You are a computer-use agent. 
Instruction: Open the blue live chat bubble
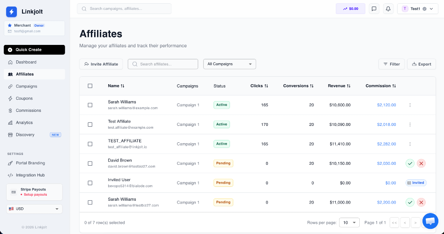coord(430,220)
